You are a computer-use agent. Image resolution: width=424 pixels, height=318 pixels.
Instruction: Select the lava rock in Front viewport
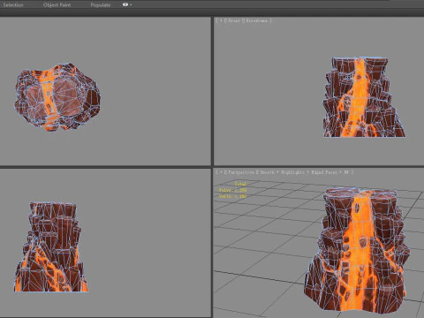pos(364,97)
